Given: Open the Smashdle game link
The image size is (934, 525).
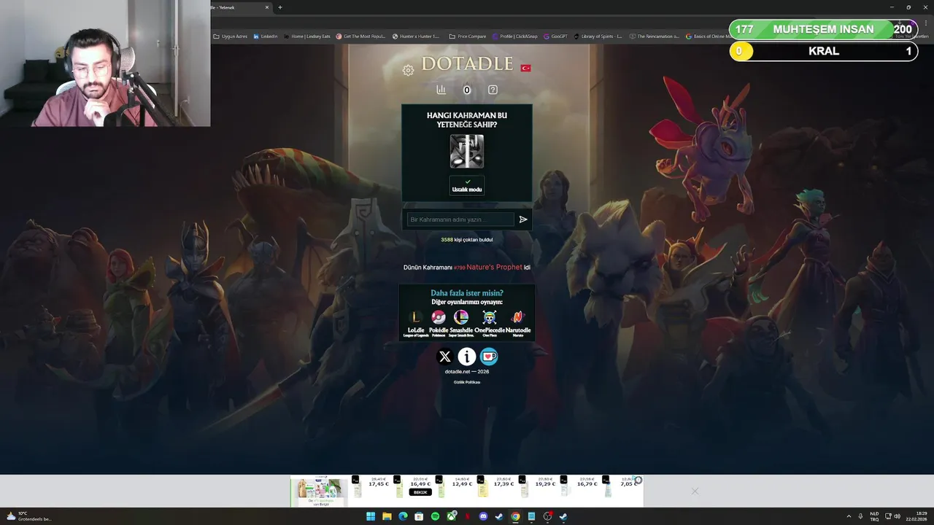Looking at the screenshot, I should 461,322.
